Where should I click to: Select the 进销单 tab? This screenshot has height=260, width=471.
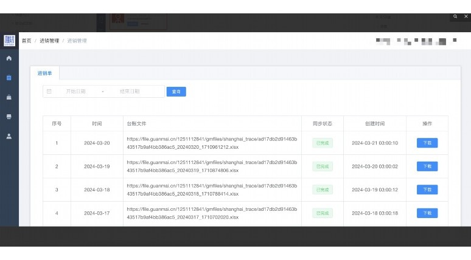point(45,73)
